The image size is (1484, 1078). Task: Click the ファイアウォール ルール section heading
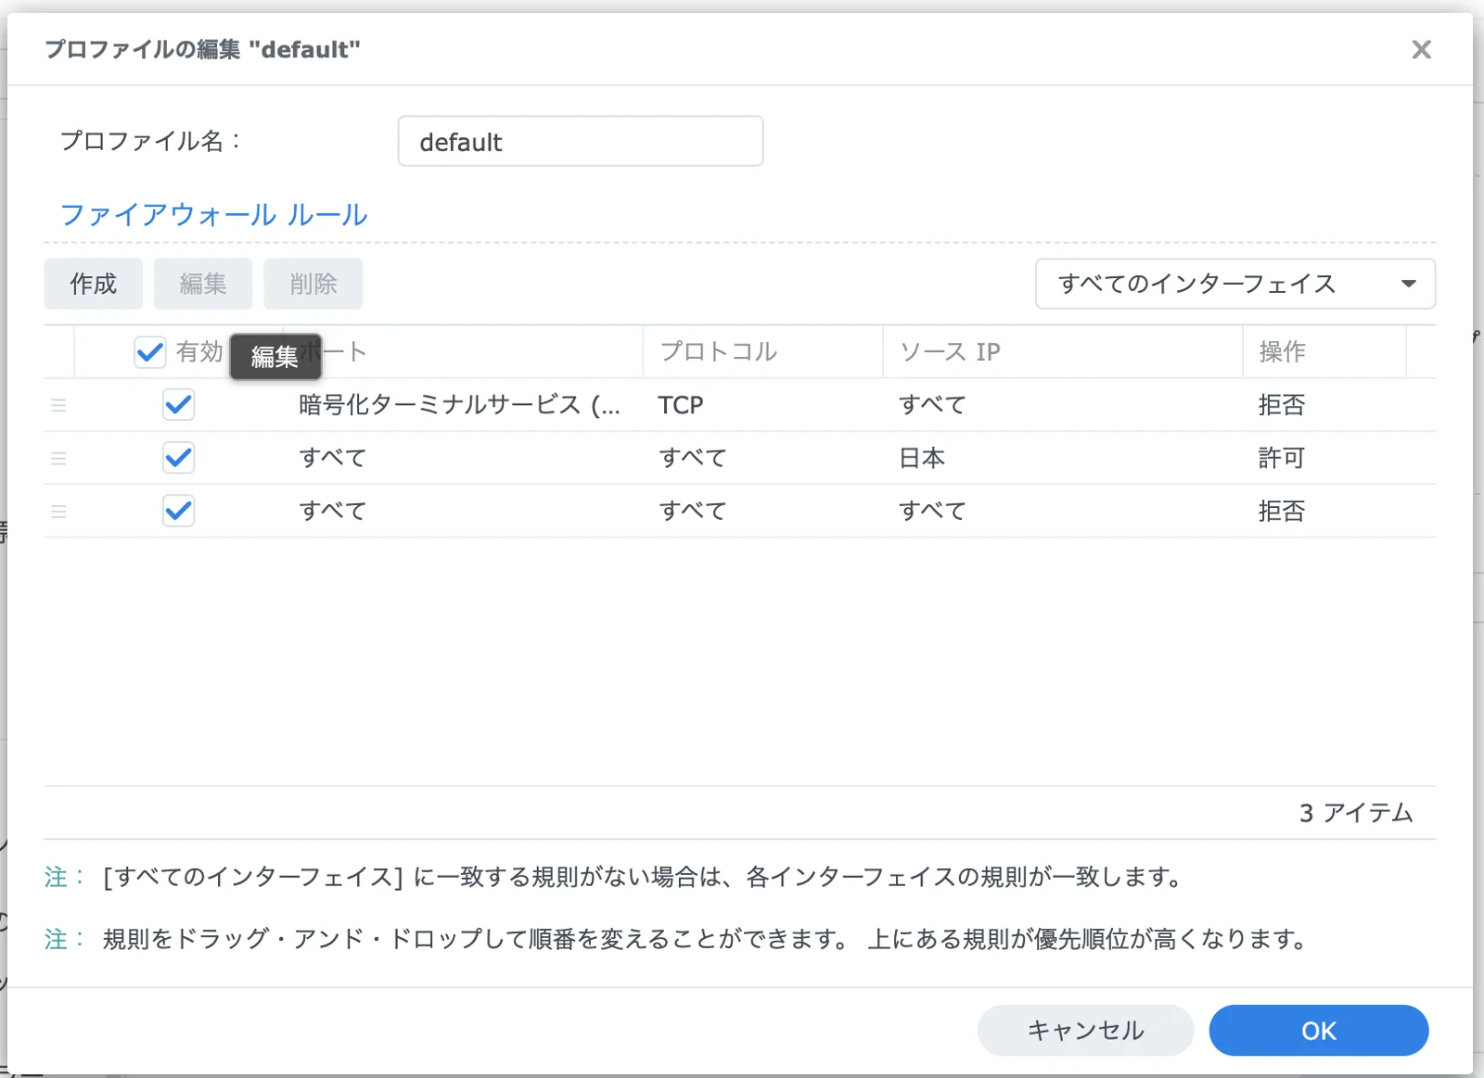tap(213, 215)
